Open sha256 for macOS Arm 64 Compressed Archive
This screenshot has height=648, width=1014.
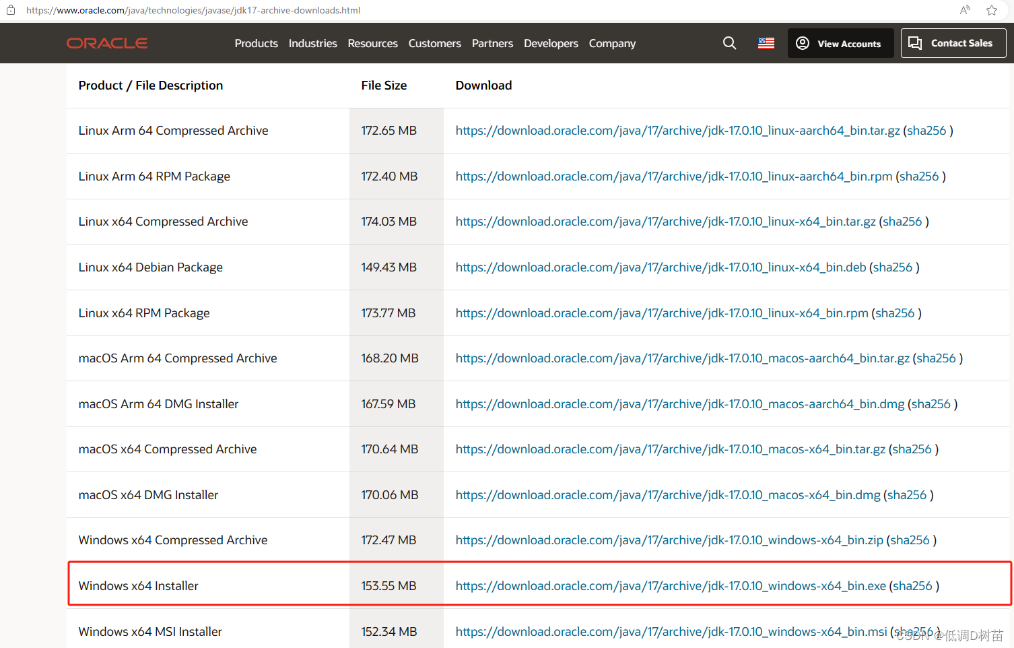pos(936,358)
